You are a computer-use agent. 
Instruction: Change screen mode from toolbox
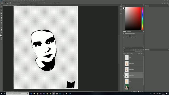1,40
